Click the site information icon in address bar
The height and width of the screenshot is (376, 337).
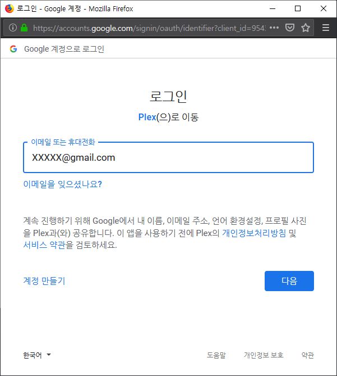13,28
